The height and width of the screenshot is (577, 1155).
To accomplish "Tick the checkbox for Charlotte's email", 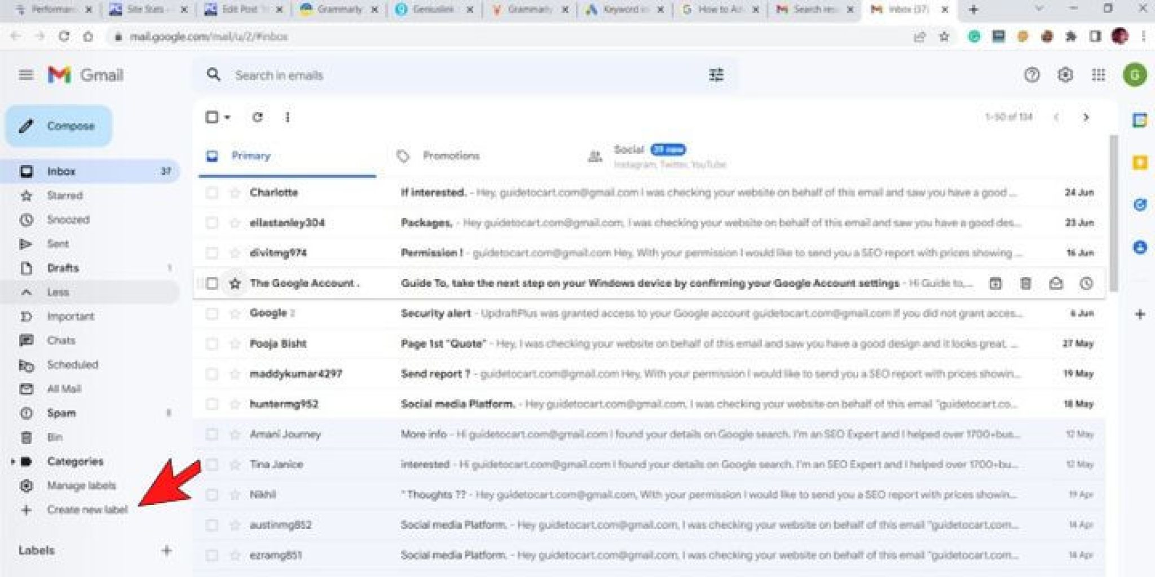I will coord(212,193).
